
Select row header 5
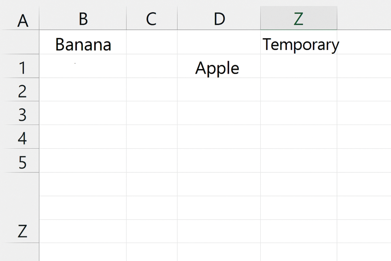point(20,160)
